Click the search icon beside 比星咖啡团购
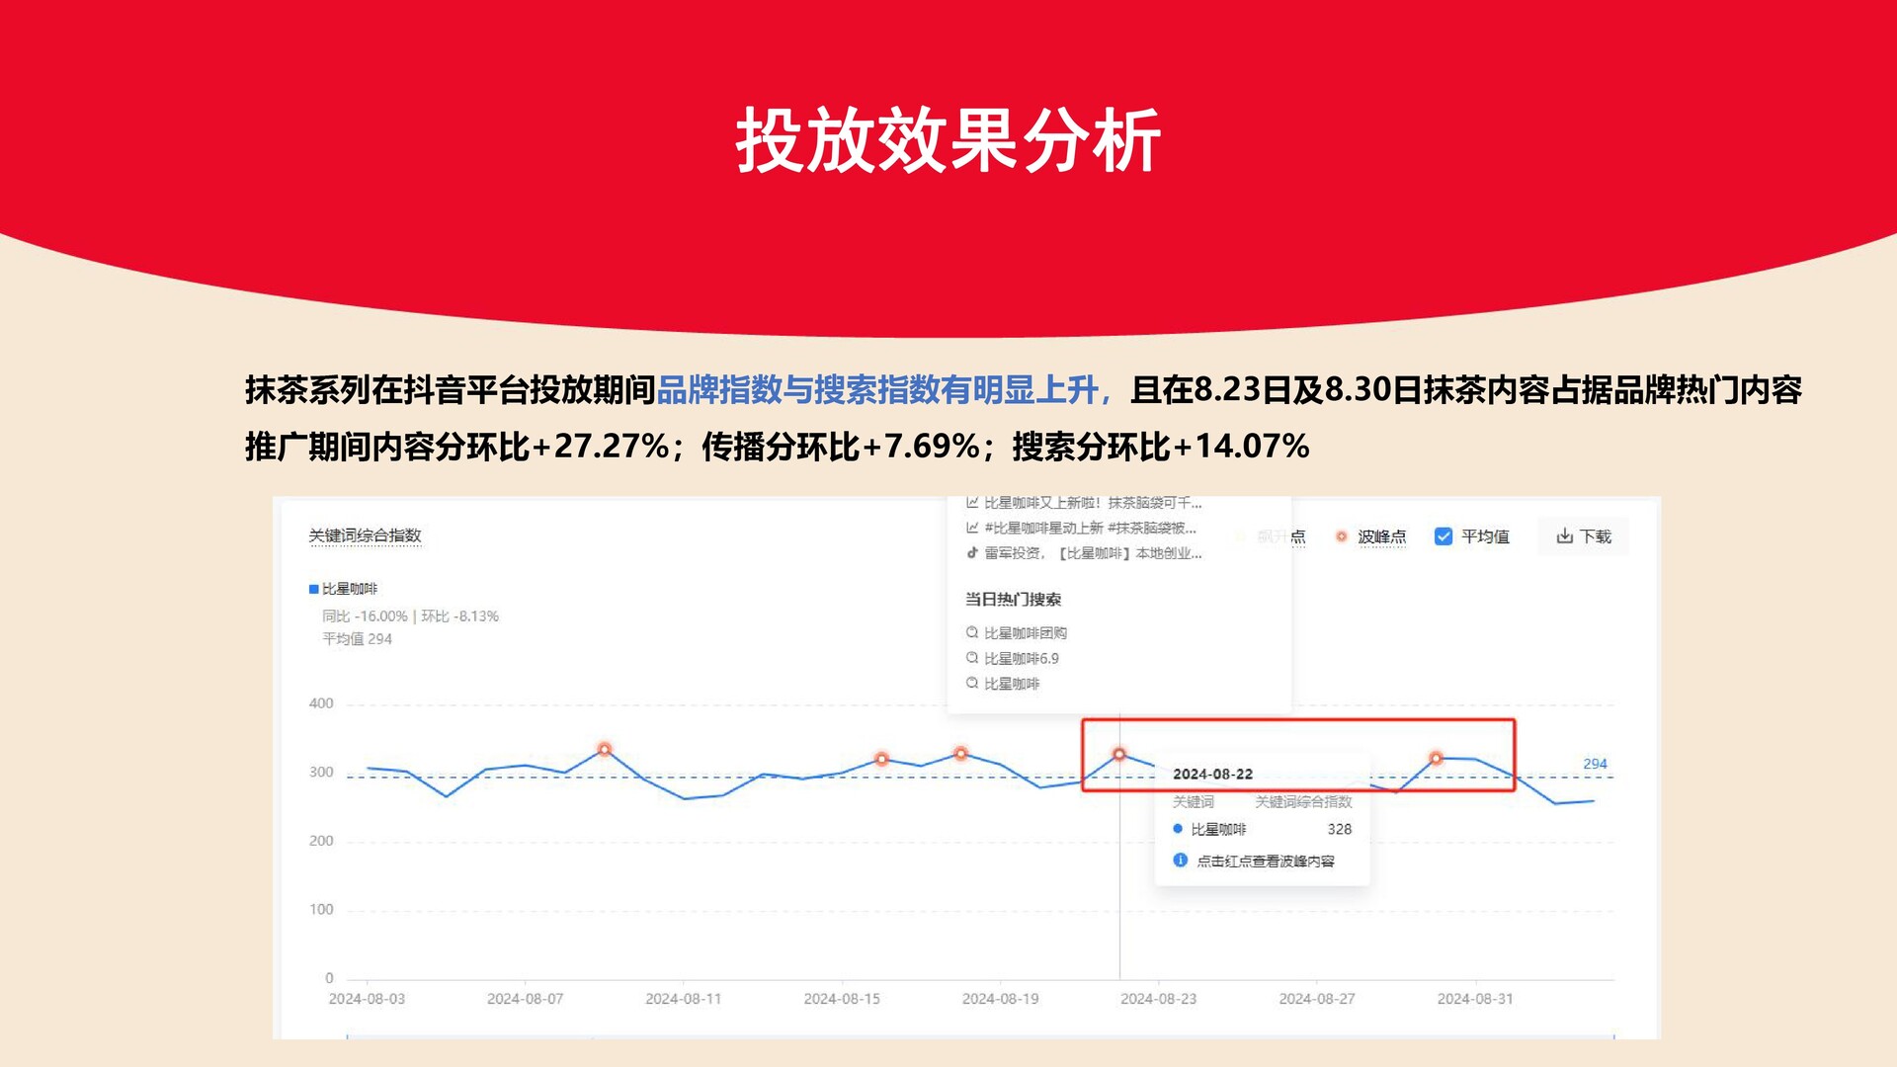This screenshot has width=1897, height=1067. (972, 632)
